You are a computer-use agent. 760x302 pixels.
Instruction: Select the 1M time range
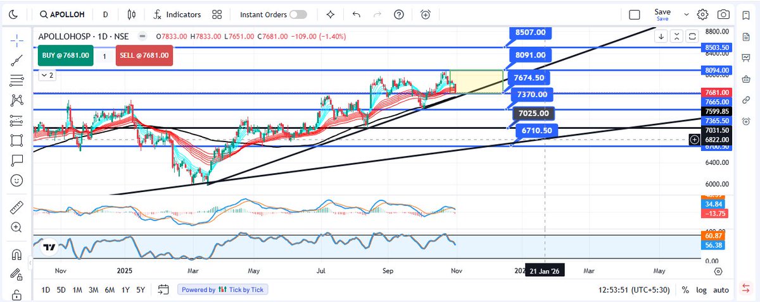click(77, 289)
